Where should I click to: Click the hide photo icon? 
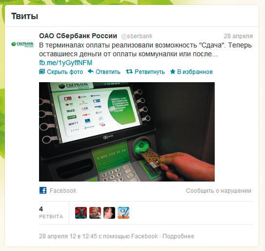42,71
